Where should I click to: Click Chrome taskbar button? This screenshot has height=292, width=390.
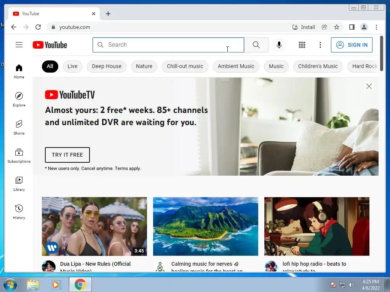[80, 284]
